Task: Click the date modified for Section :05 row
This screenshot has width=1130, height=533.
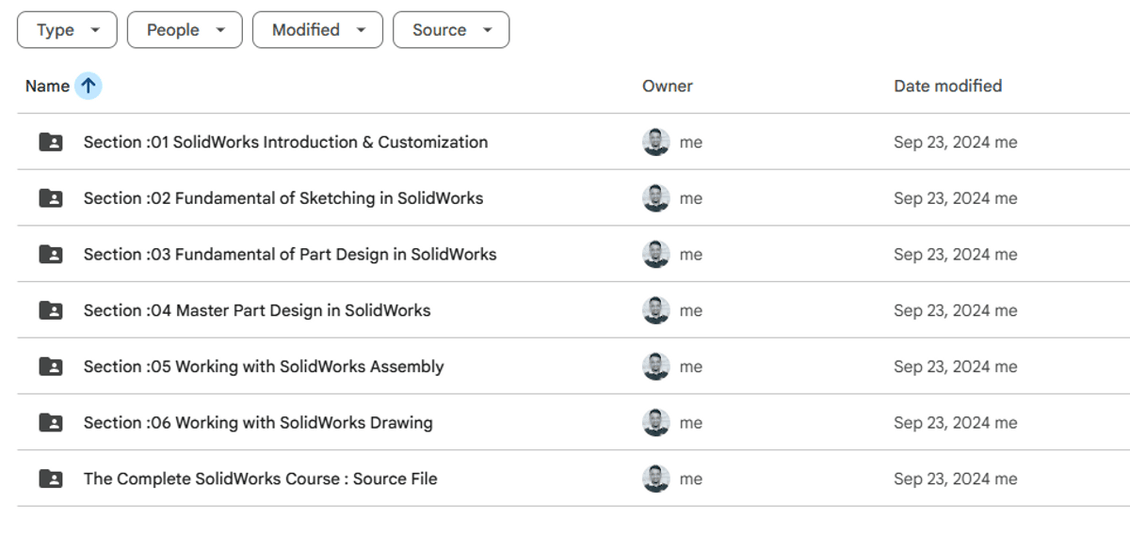Action: pos(955,367)
